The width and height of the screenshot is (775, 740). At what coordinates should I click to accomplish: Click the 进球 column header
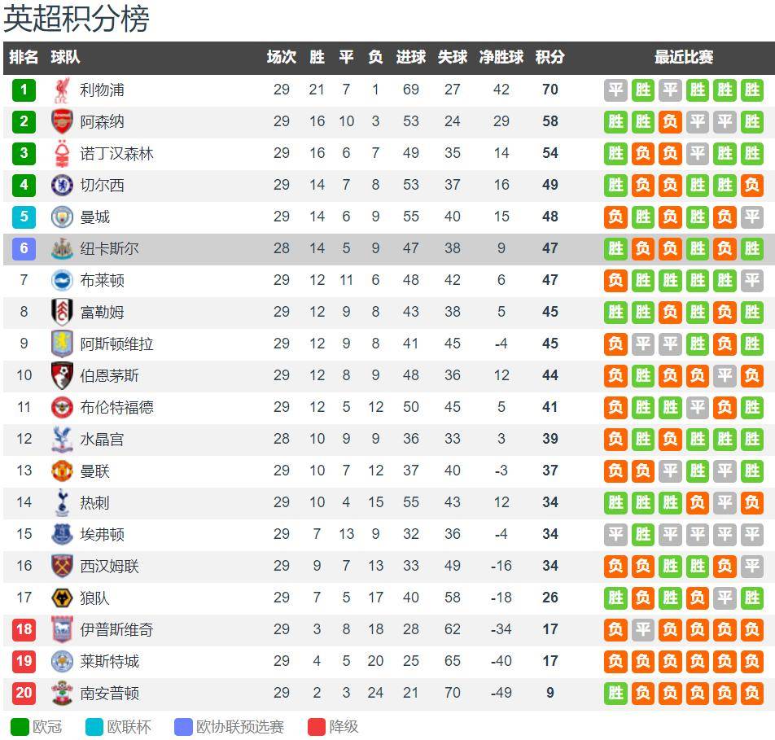411,57
